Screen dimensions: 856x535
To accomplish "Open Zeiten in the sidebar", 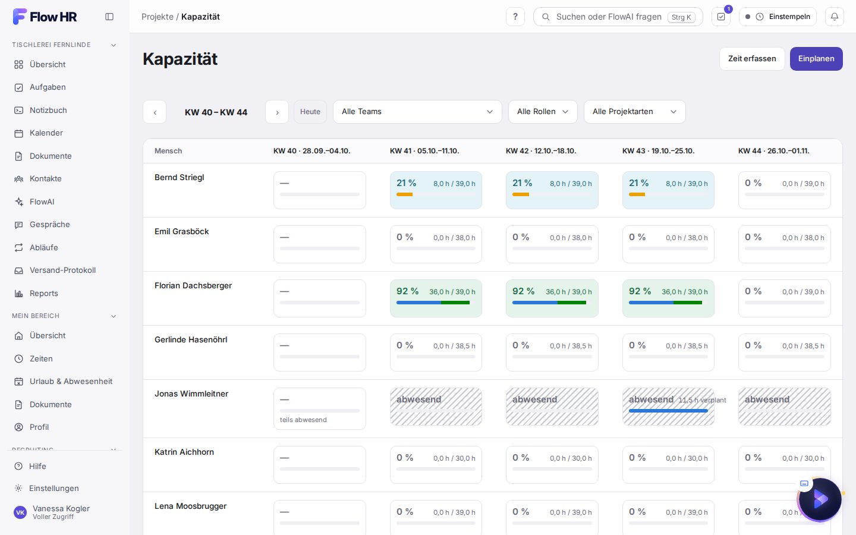I will (x=65, y=358).
